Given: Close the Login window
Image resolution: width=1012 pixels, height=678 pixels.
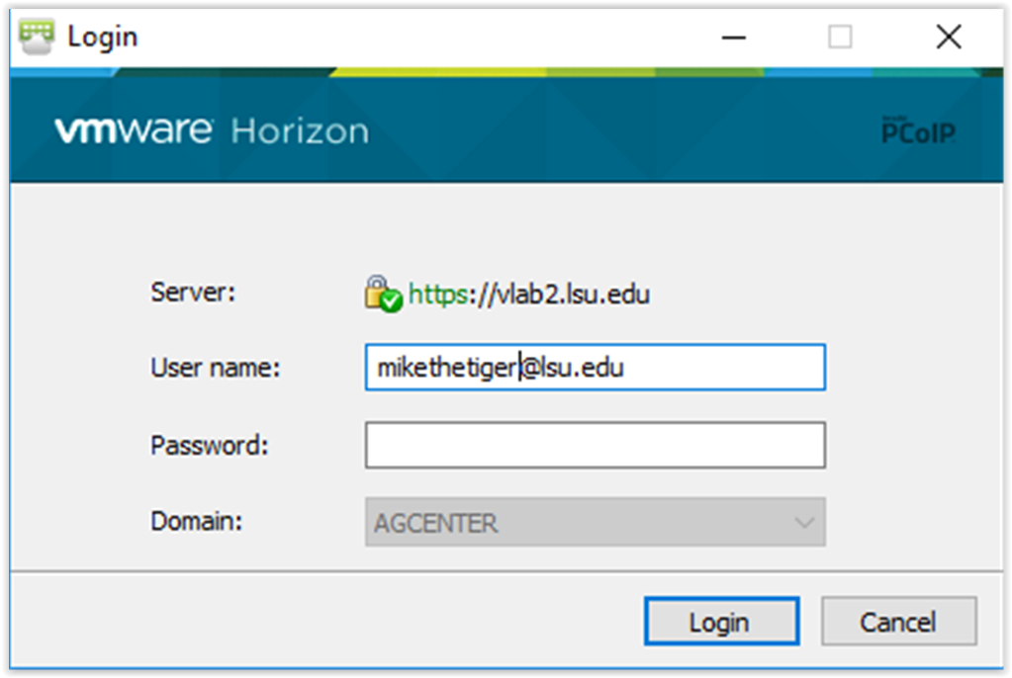Looking at the screenshot, I should [x=949, y=38].
